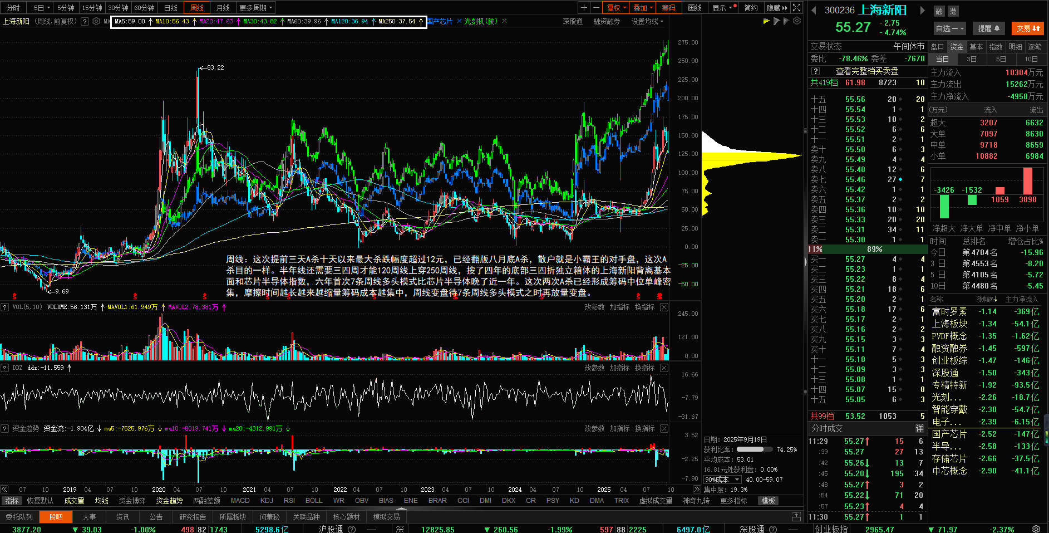
Task: Jump timeline to the latest with right double-arrow
Action: 696,490
